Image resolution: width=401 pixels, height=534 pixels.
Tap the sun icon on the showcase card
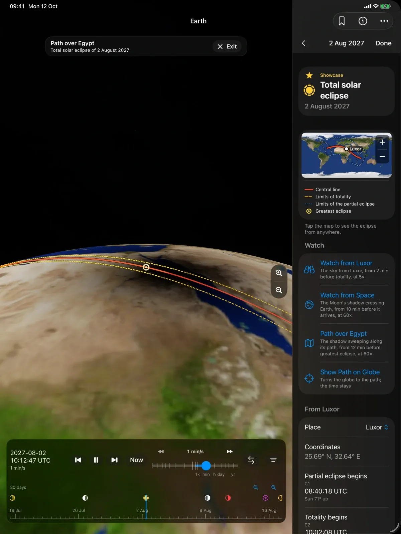pyautogui.click(x=309, y=90)
